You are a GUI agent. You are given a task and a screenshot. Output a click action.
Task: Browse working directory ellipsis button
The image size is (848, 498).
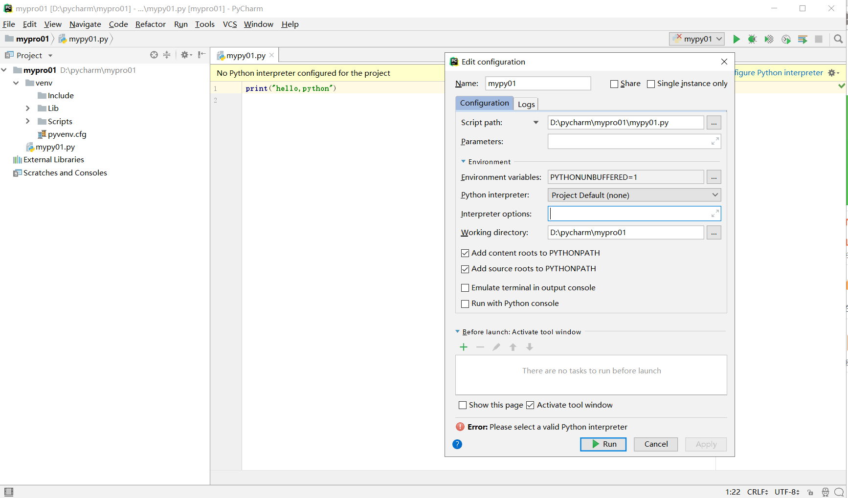tap(714, 233)
